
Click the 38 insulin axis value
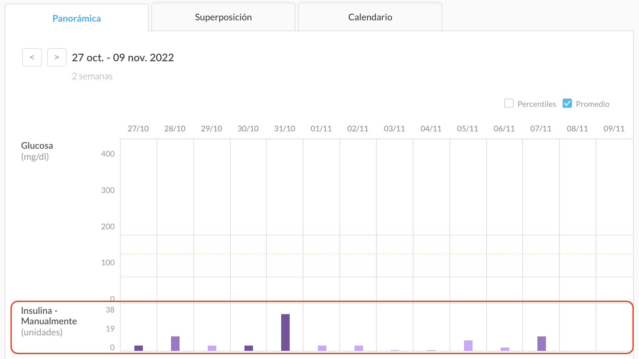pos(110,310)
